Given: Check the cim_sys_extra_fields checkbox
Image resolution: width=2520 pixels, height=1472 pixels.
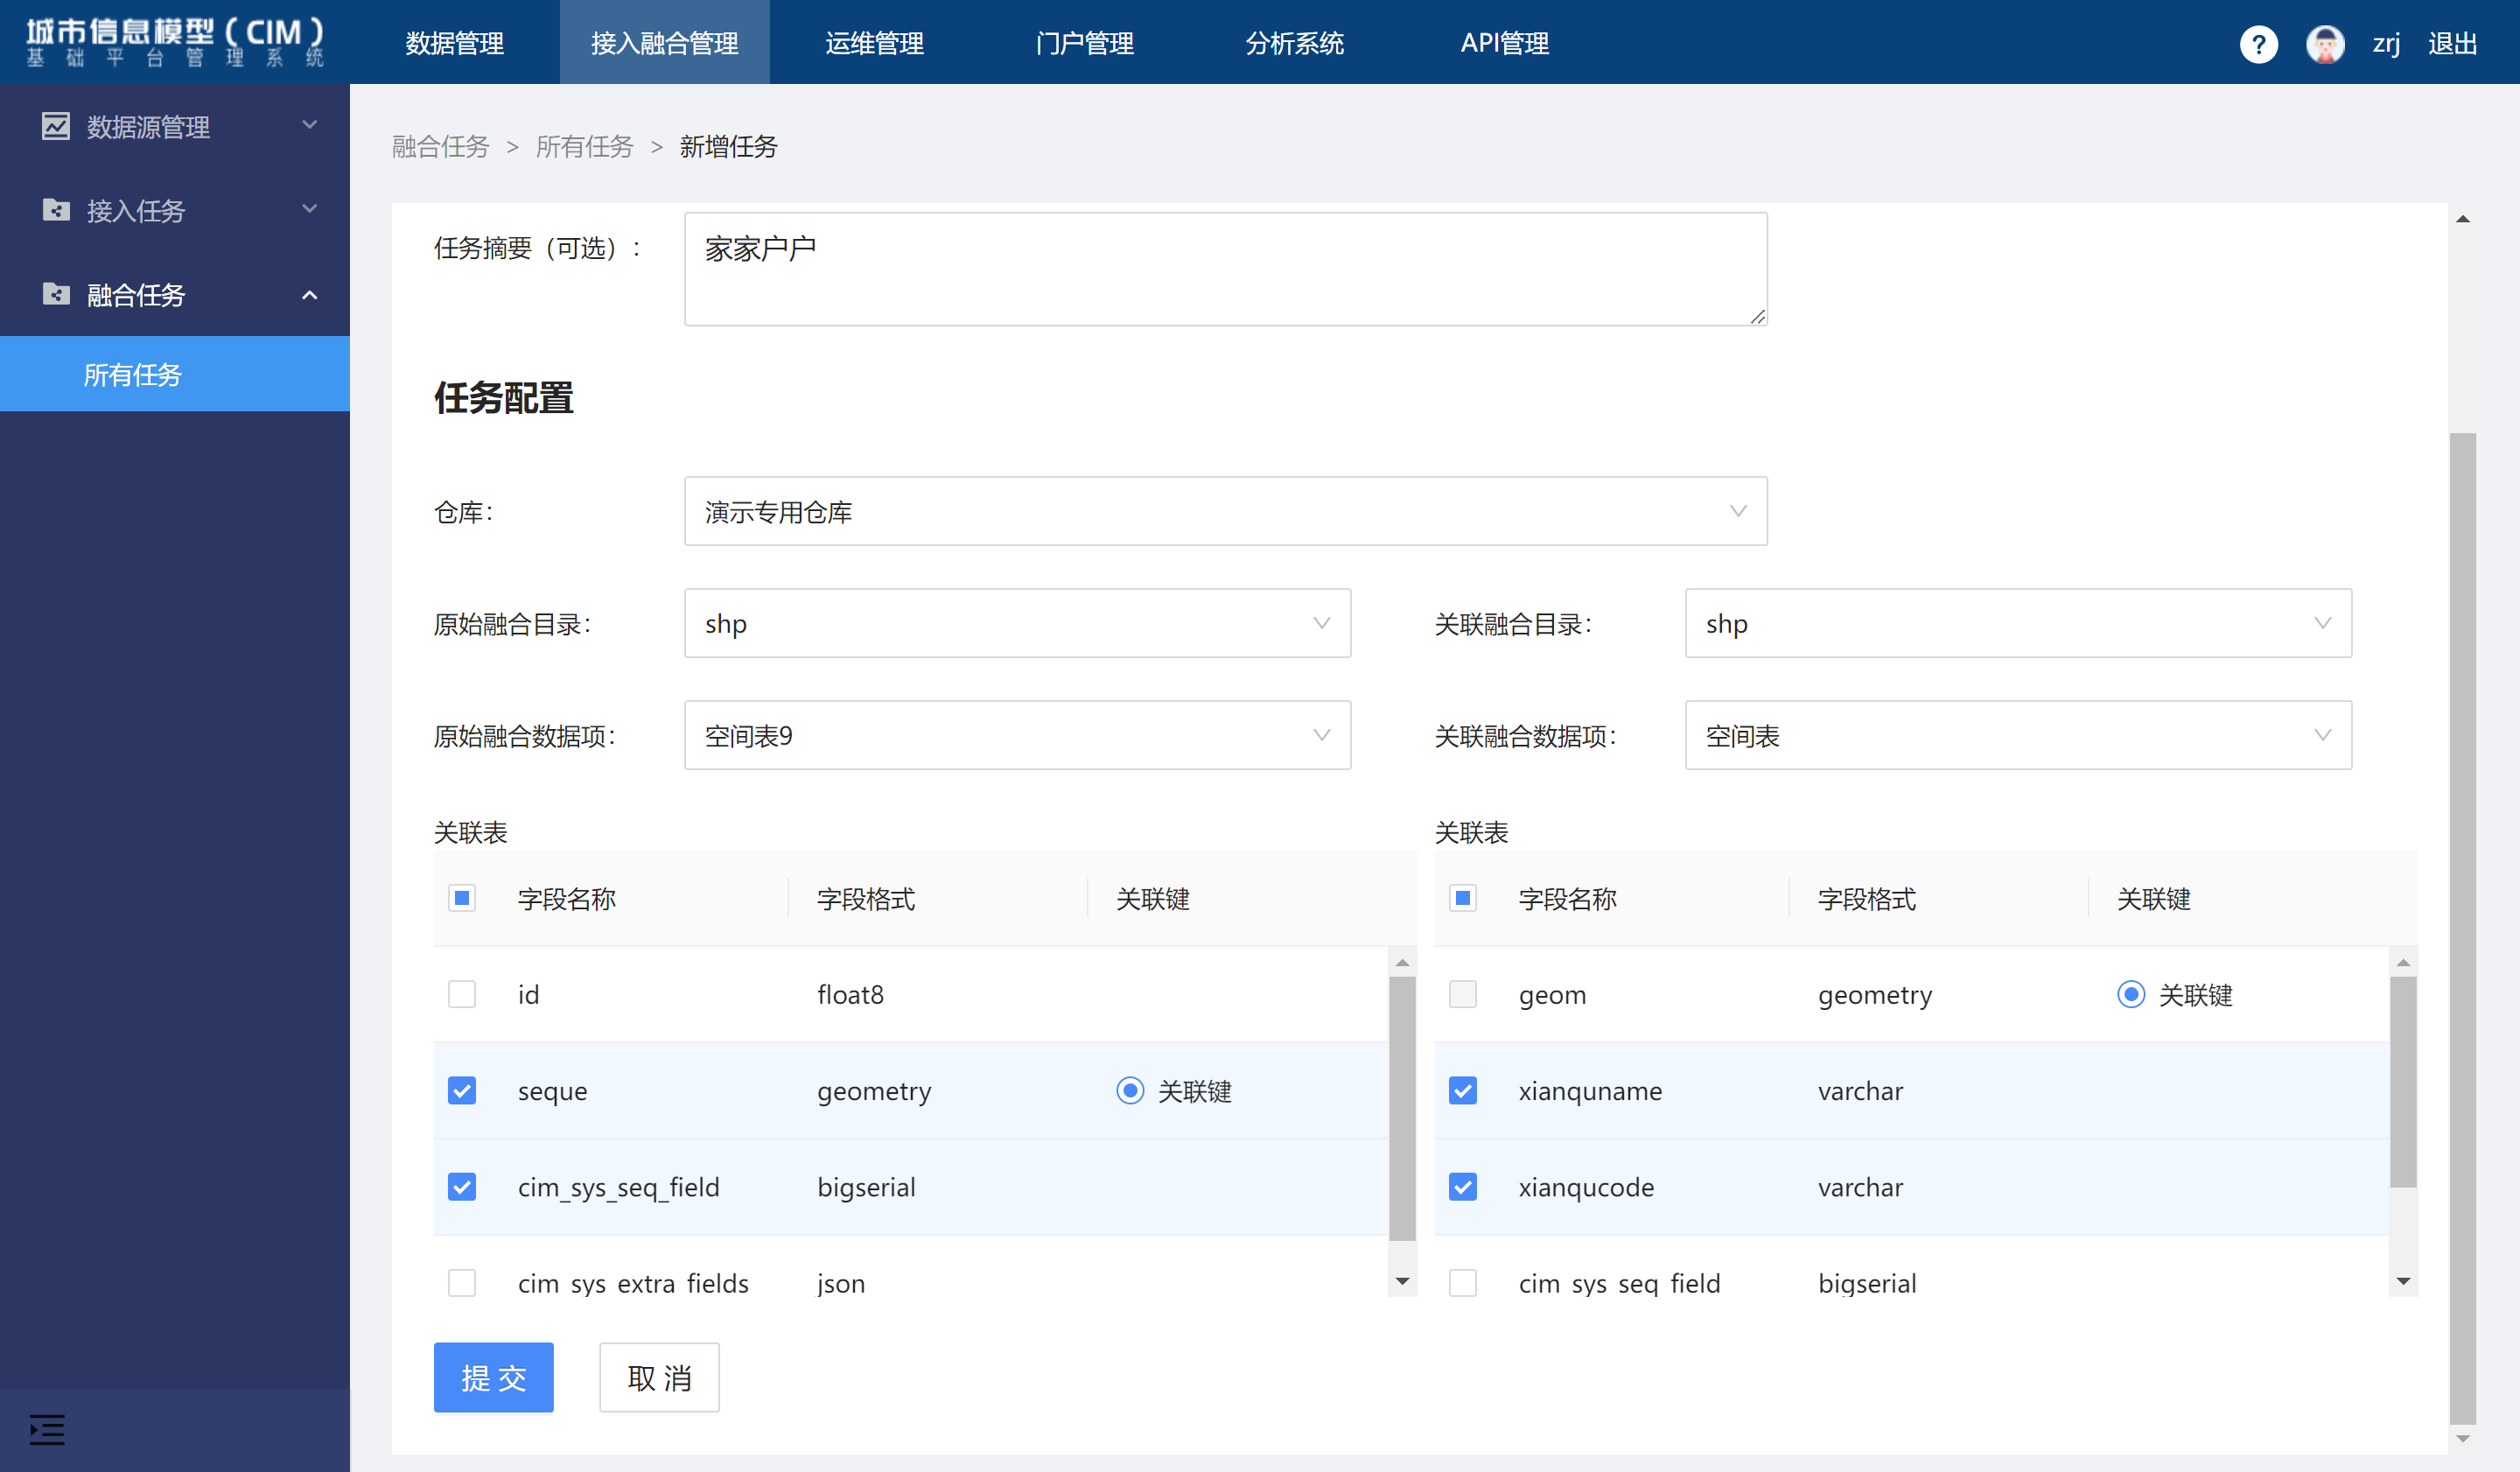Looking at the screenshot, I should [x=462, y=1283].
